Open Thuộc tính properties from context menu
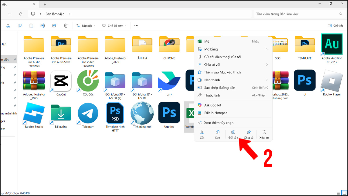Screen dimensions: 348x196 click(233, 95)
